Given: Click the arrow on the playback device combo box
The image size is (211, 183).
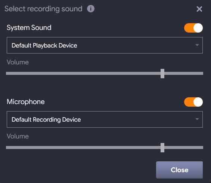Looking at the screenshot, I should [197, 45].
